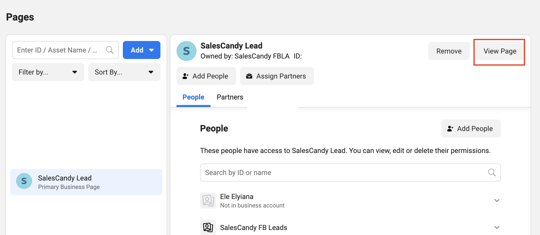Open the Sort By dropdown
This screenshot has width=540, height=235.
pos(124,72)
